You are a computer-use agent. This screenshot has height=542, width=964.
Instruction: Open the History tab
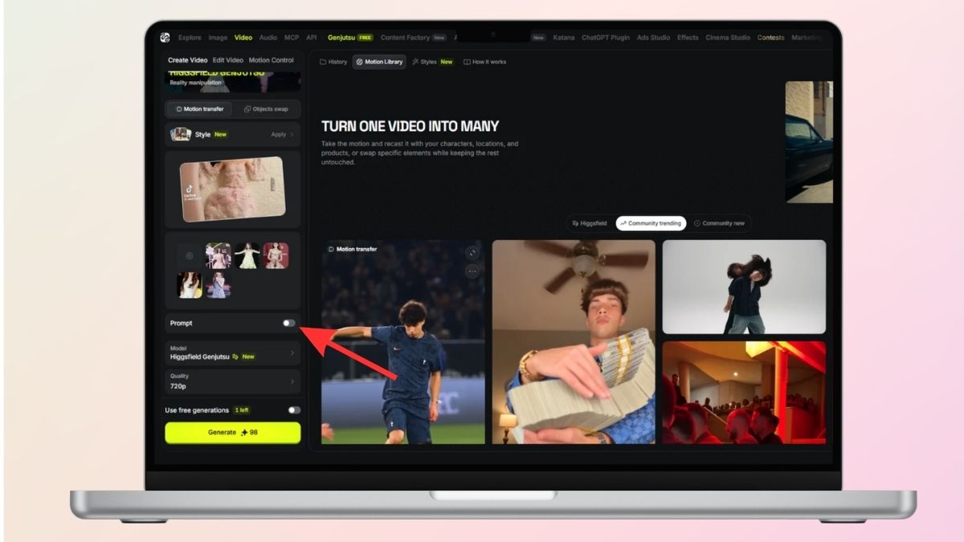click(x=333, y=62)
